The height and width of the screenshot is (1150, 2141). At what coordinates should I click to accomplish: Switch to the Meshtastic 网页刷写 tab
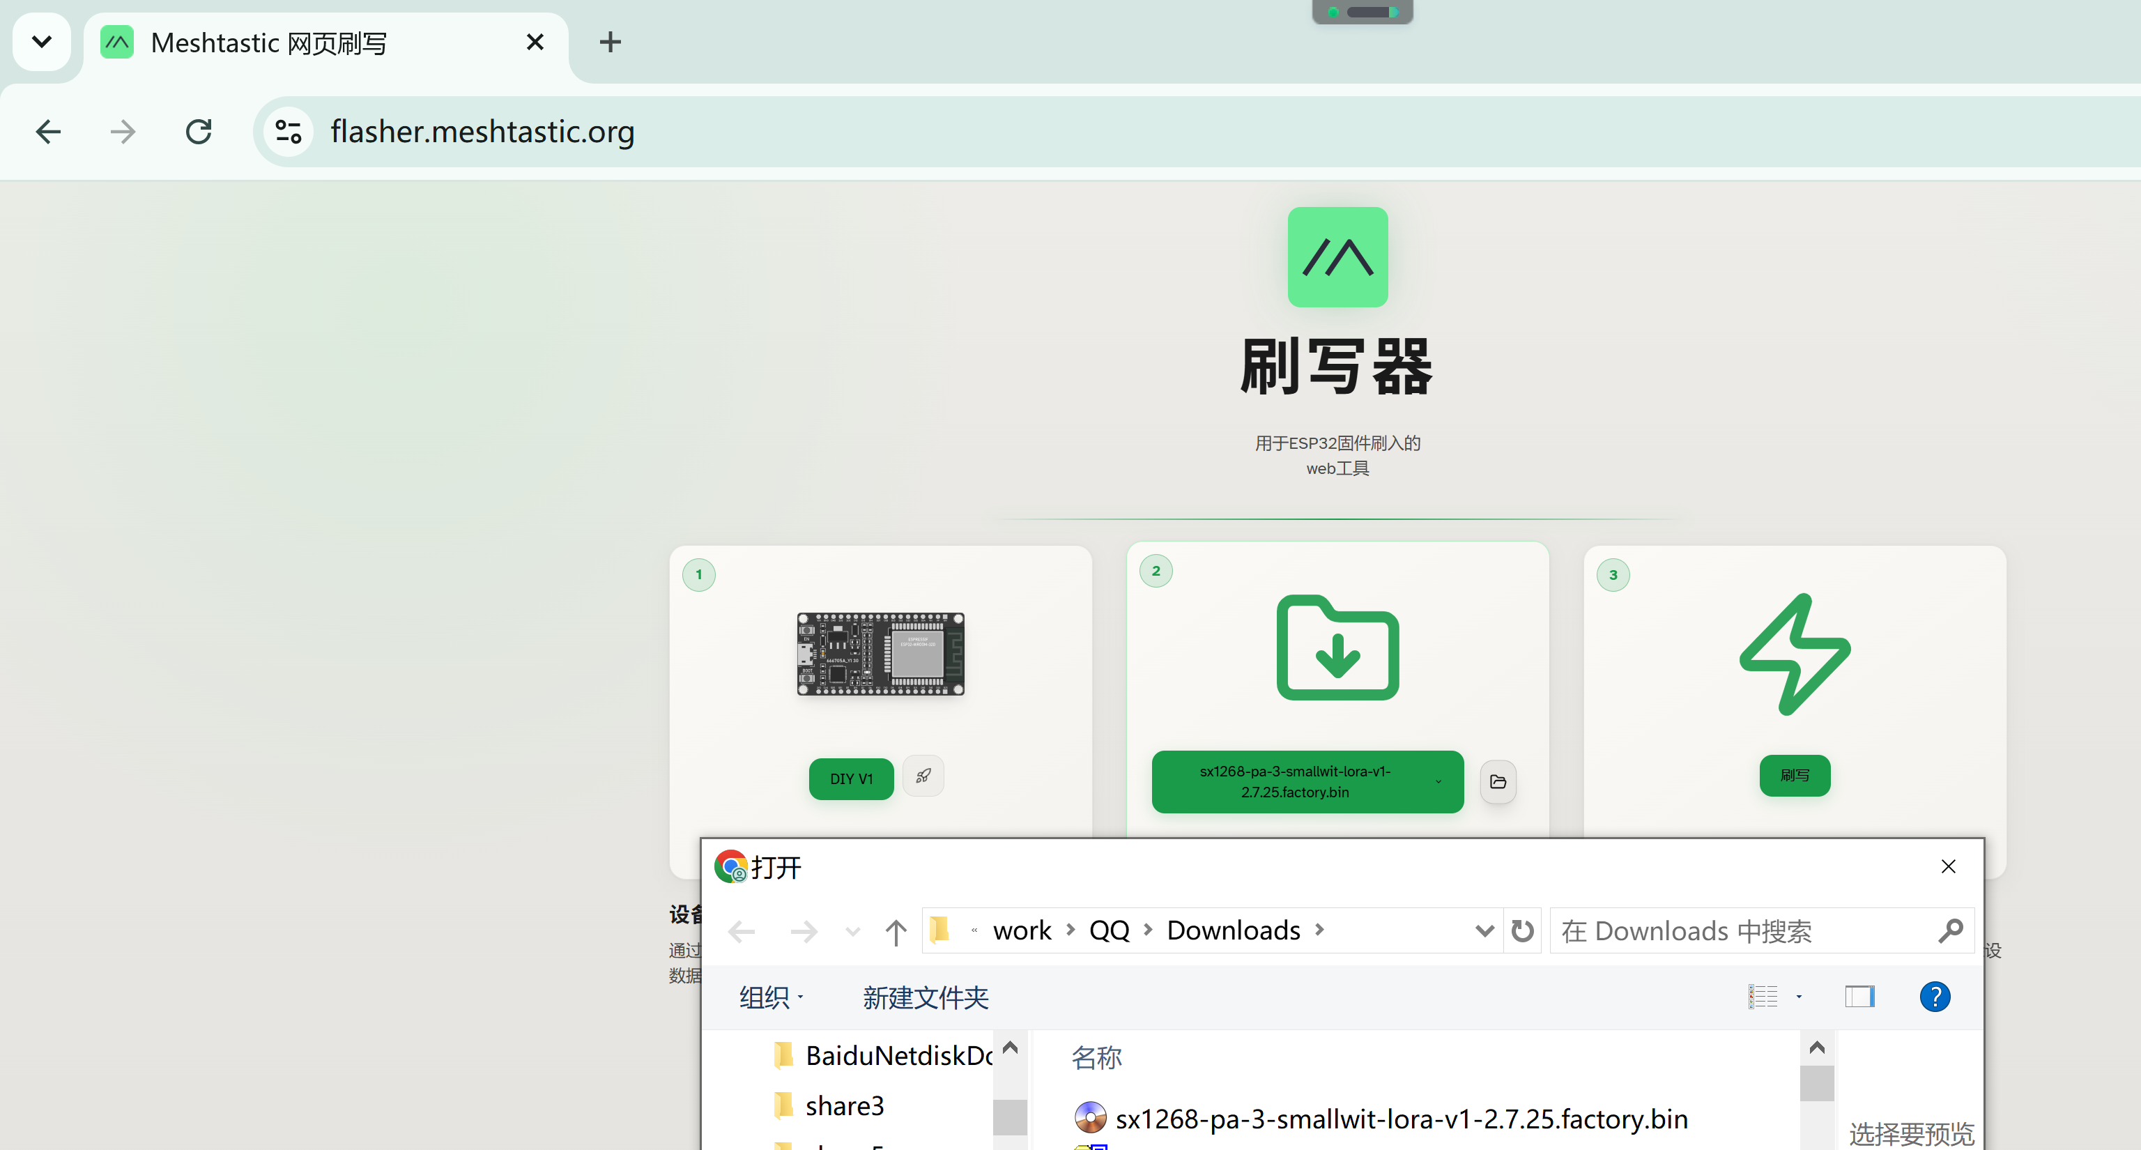click(324, 43)
